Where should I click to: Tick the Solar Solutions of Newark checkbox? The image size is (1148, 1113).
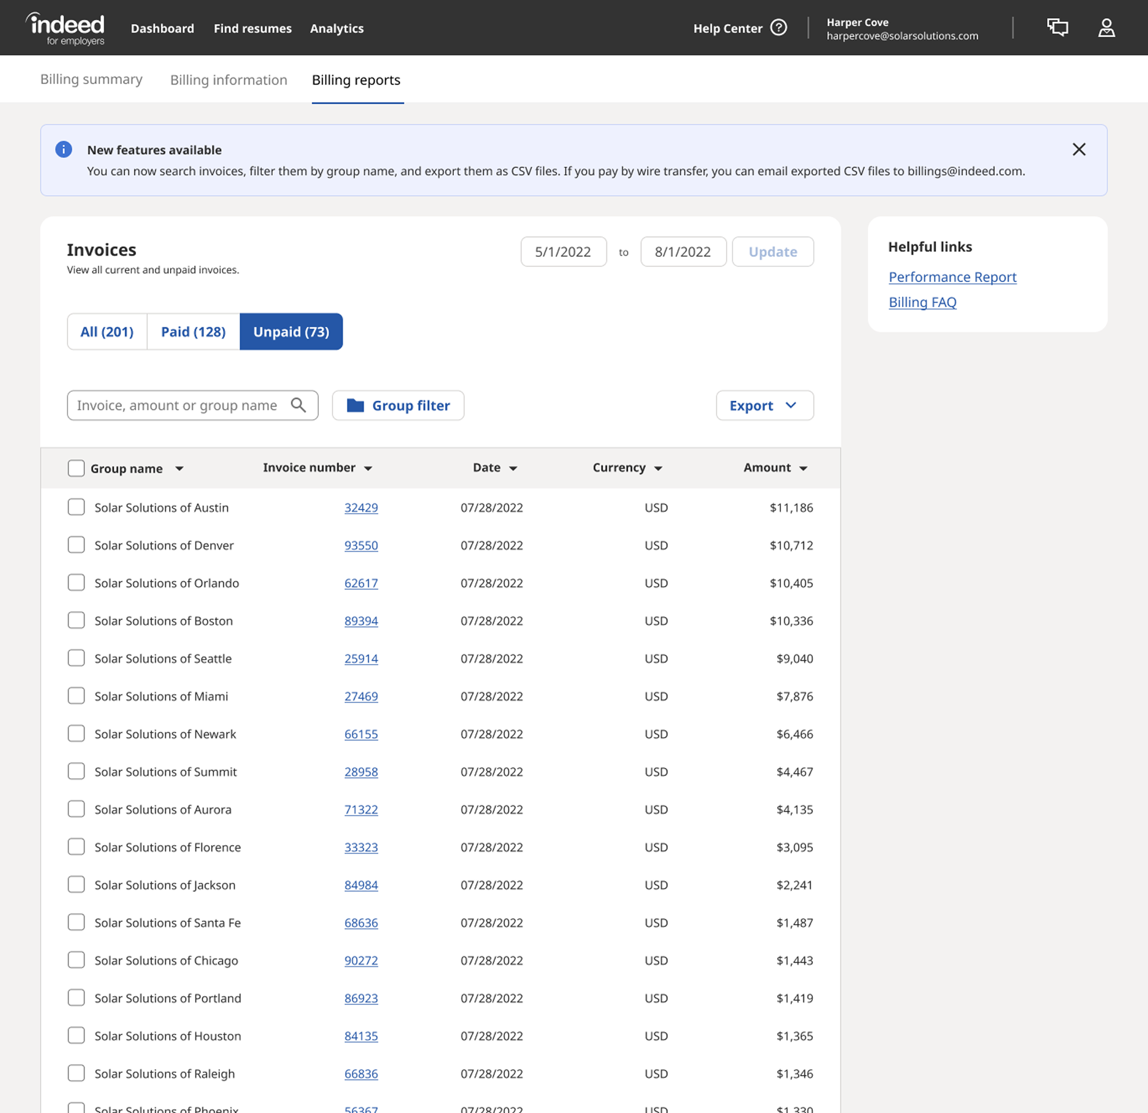click(x=76, y=733)
